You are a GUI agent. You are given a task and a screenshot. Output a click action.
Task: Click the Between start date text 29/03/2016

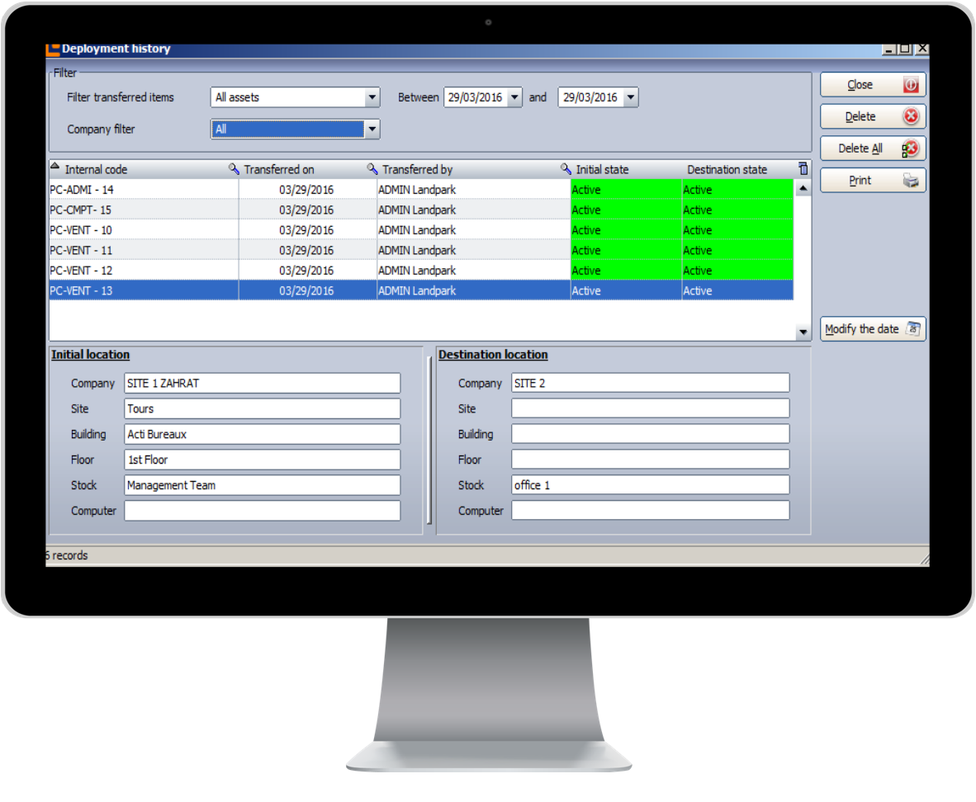click(475, 97)
